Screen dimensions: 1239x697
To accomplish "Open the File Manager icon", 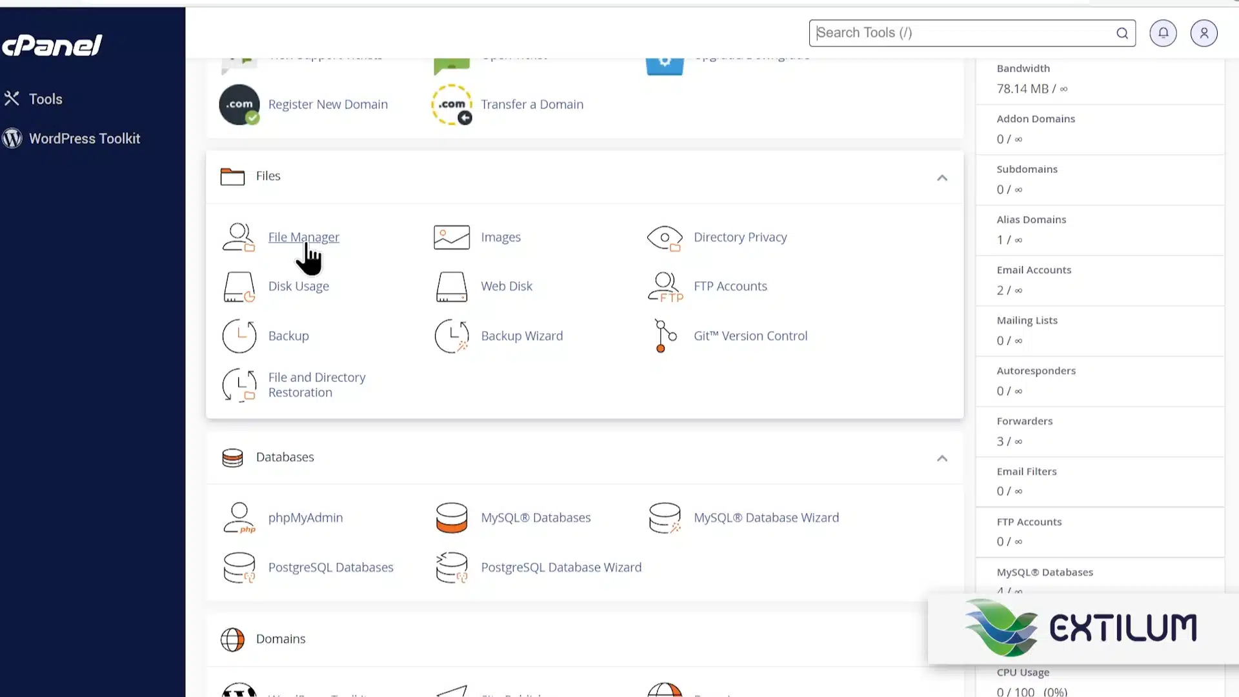I will pos(239,237).
